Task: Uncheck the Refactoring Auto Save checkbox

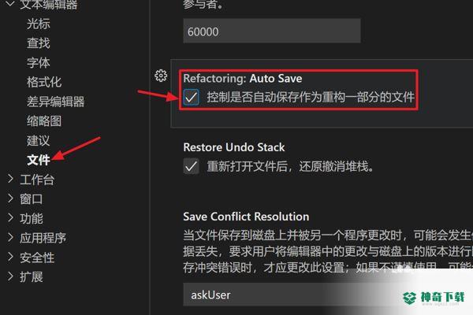Action: pos(191,97)
